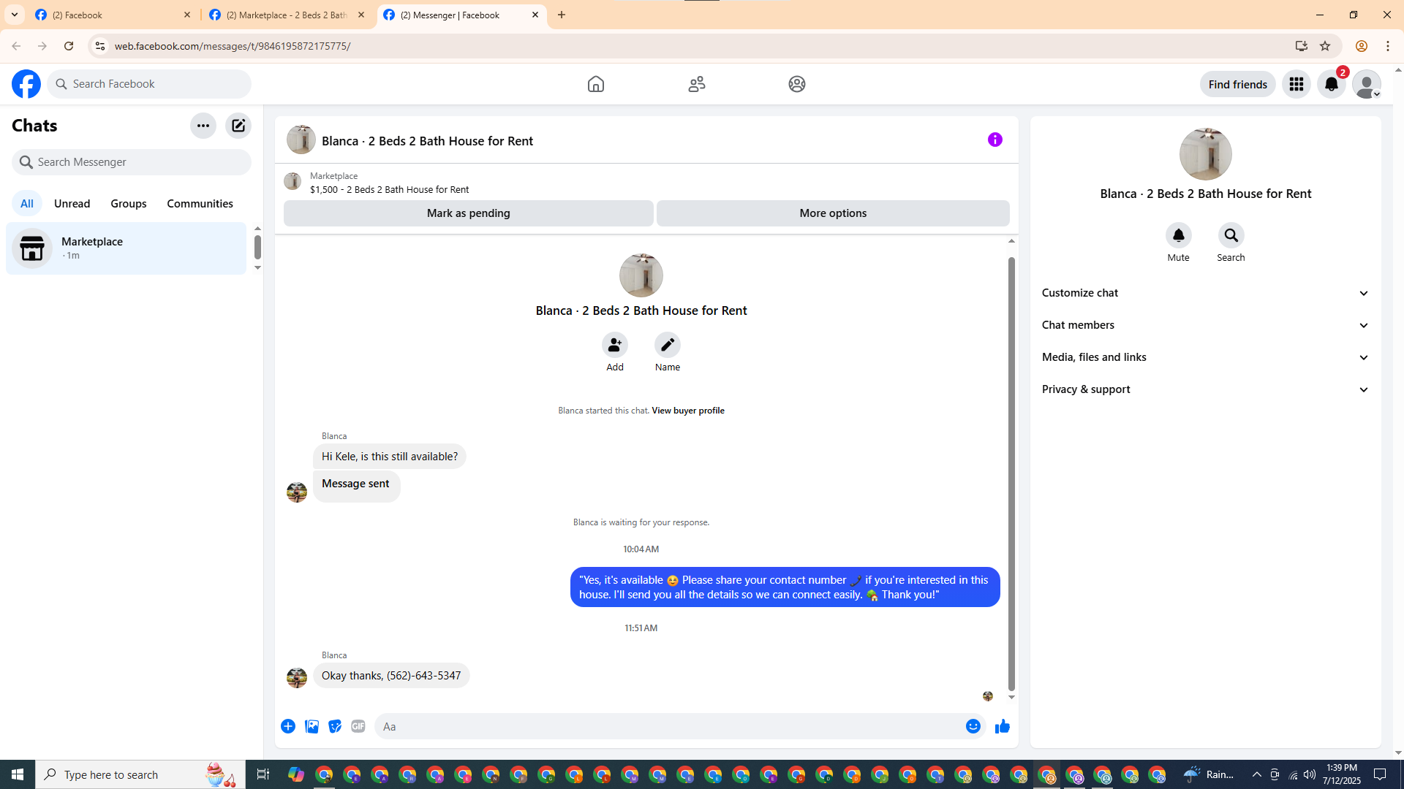Open Facebook notifications bell
The height and width of the screenshot is (789, 1404).
1331,84
